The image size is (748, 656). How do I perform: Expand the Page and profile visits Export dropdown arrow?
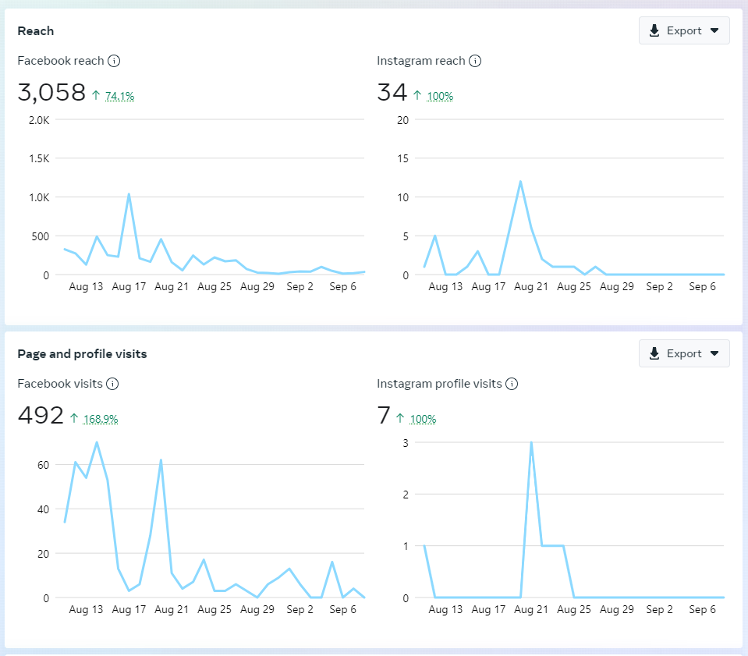click(x=714, y=353)
